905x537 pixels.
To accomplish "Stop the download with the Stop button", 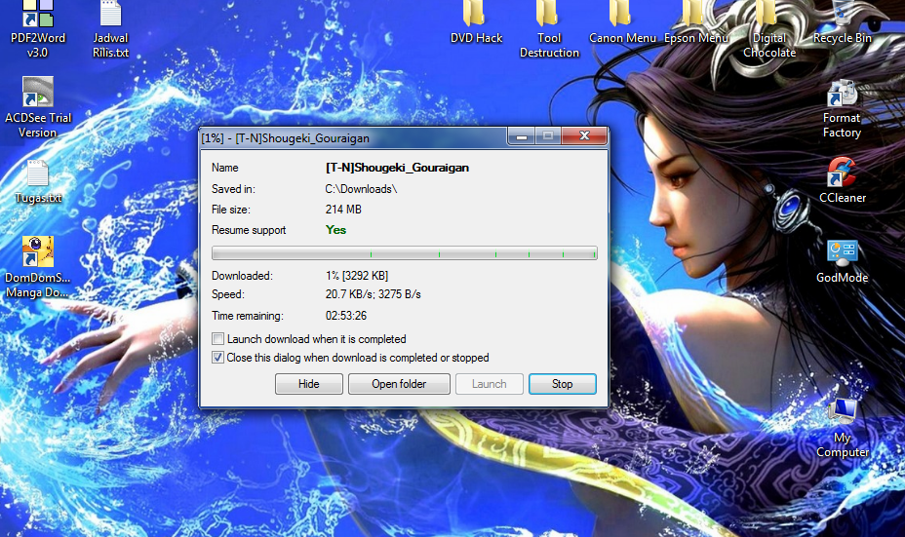I will (562, 384).
